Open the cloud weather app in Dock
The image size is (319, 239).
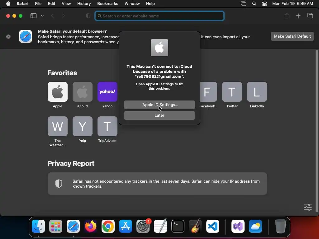[255, 226]
